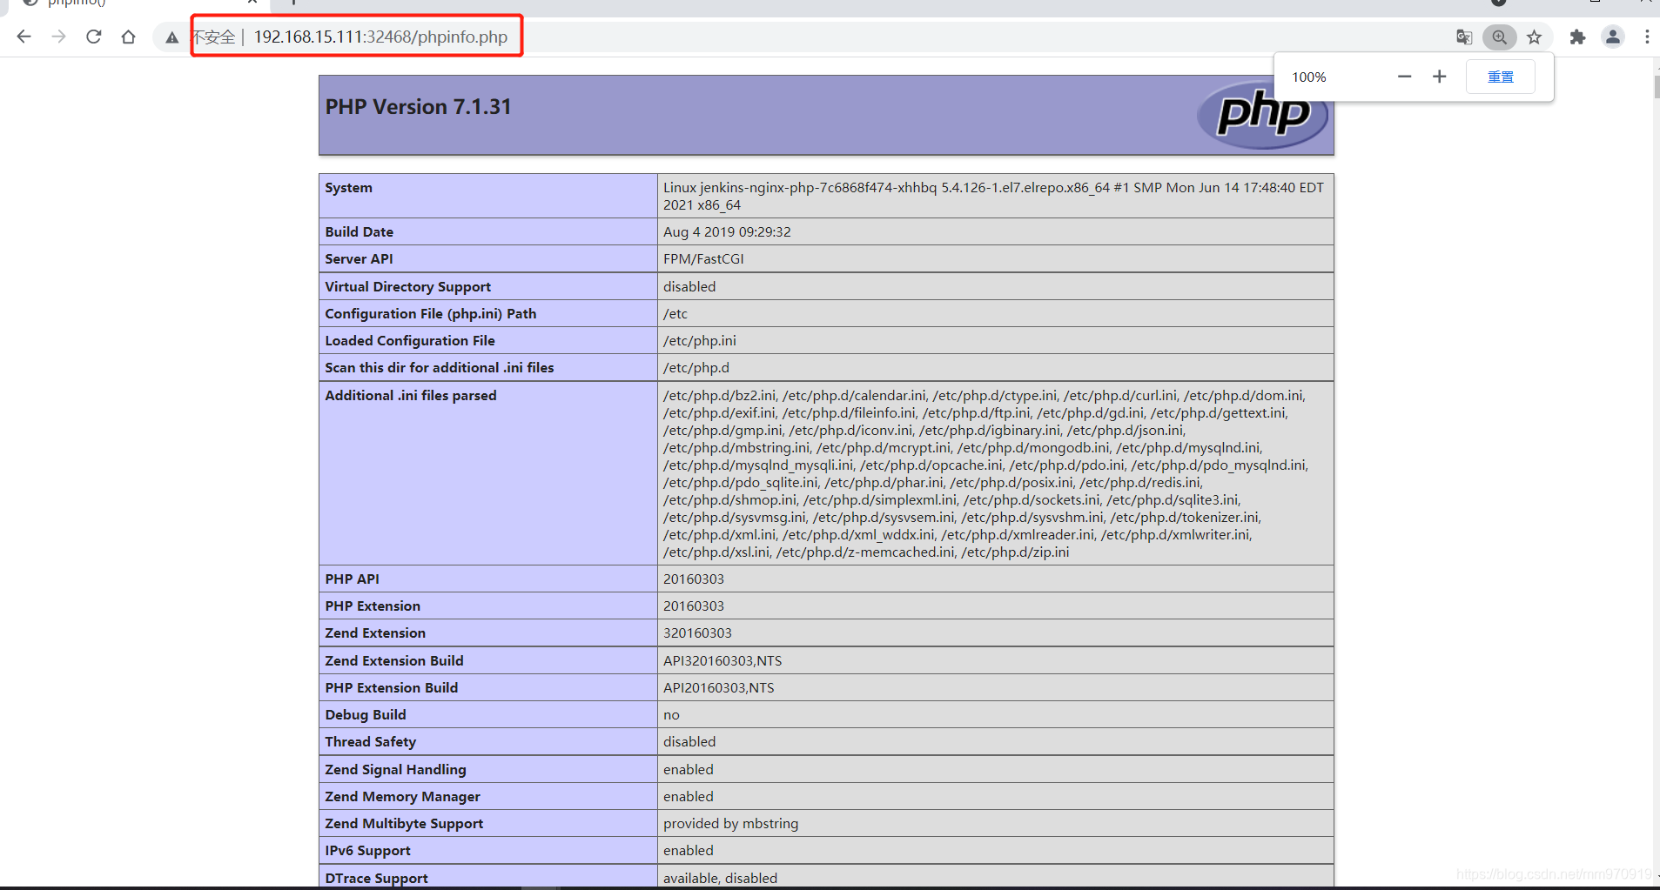Click the DTrace Support value available, disabled
The image size is (1660, 890).
coord(720,879)
